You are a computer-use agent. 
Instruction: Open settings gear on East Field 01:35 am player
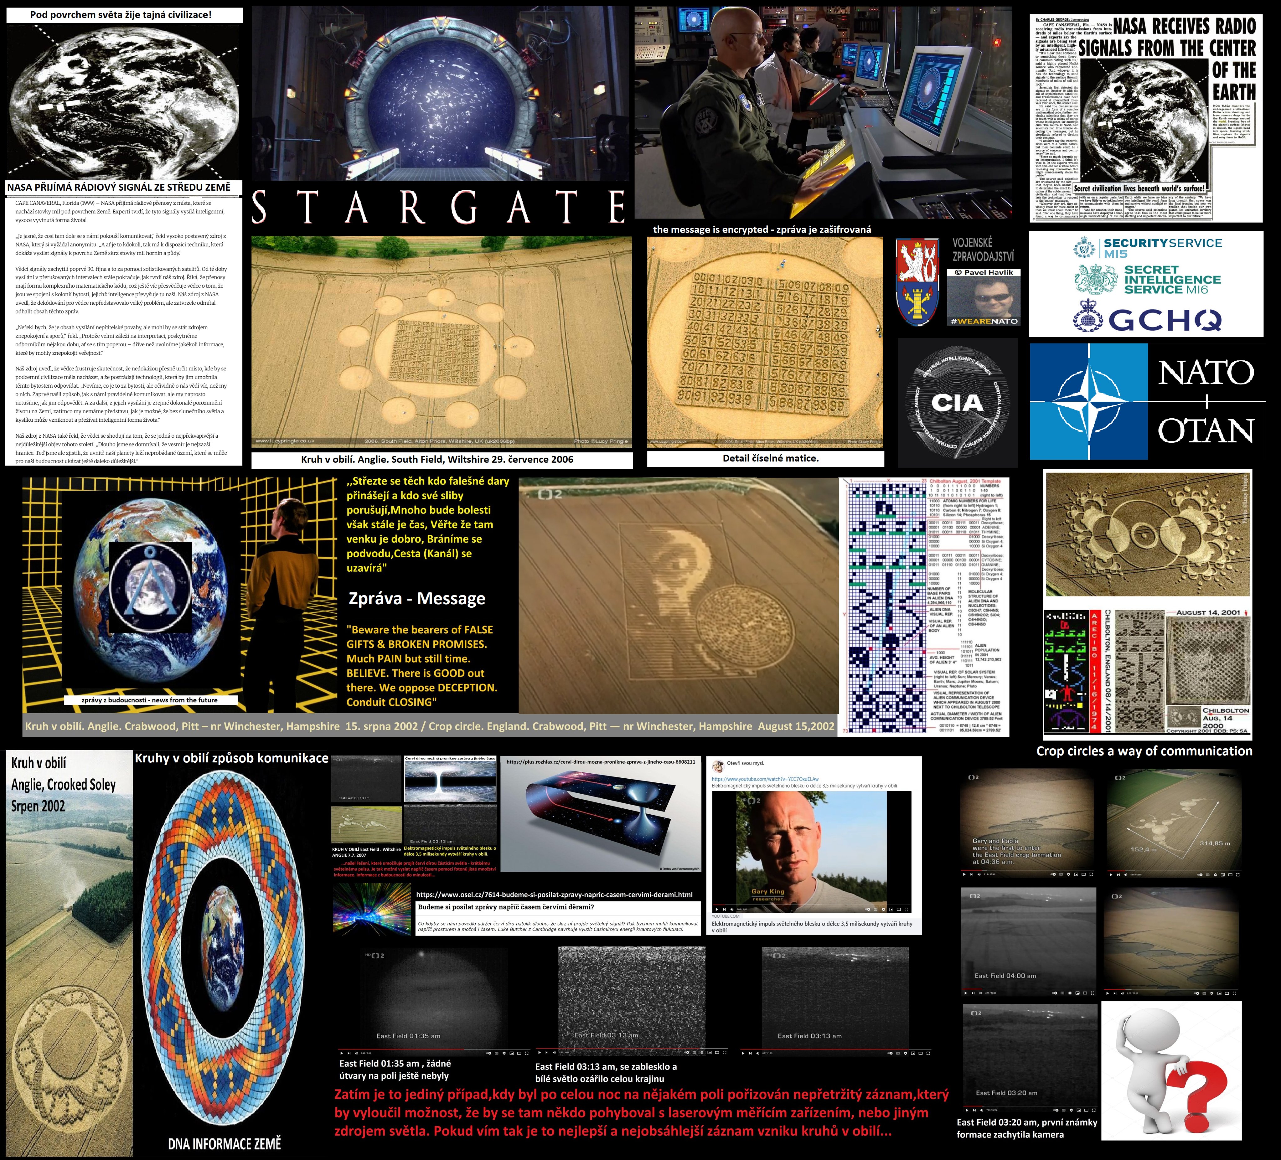pyautogui.click(x=504, y=1053)
